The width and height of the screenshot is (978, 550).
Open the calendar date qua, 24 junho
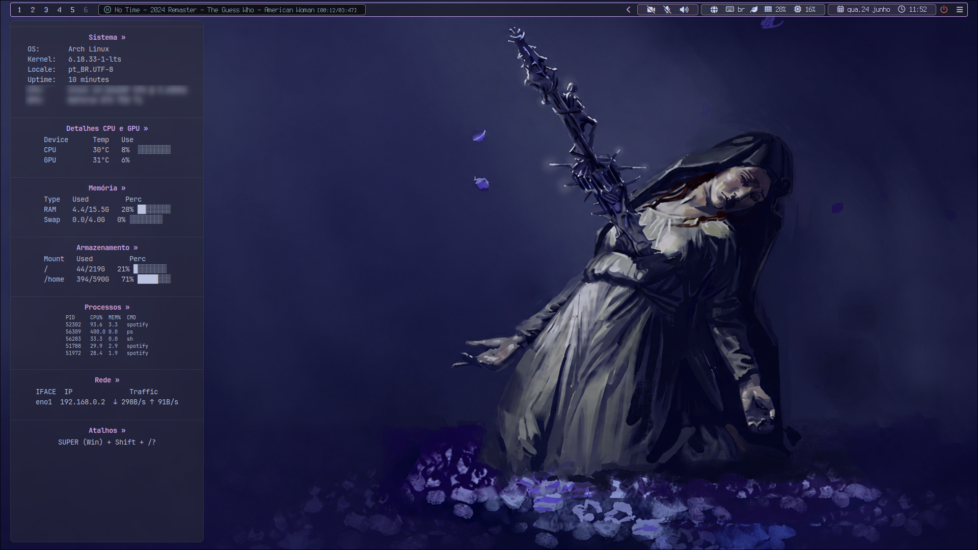click(x=863, y=10)
